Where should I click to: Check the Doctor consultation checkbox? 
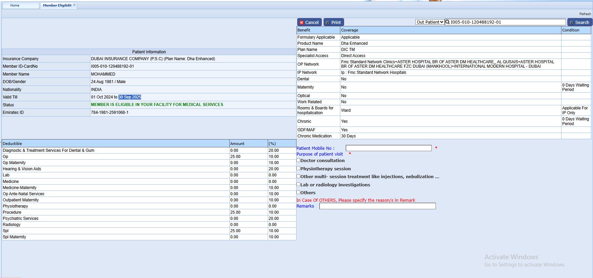299,160
